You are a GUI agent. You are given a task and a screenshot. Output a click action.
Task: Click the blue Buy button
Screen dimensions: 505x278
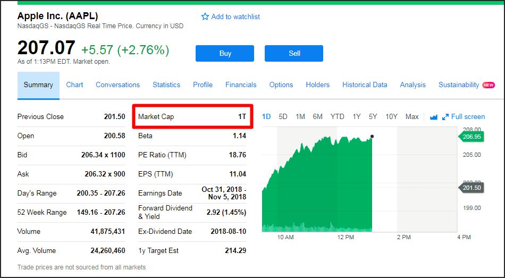[225, 54]
